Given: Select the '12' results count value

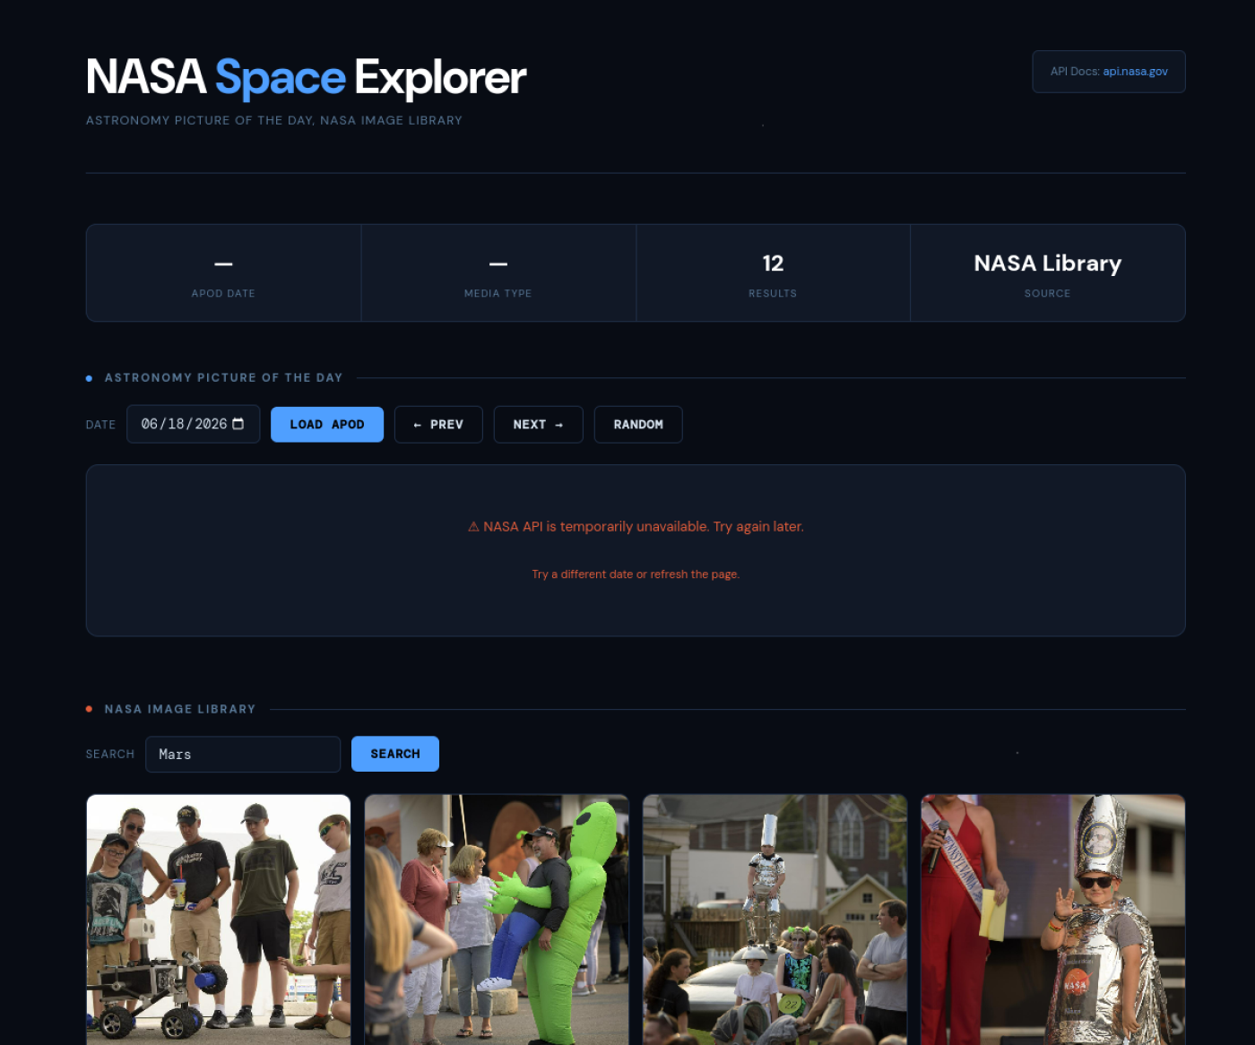Looking at the screenshot, I should pyautogui.click(x=773, y=263).
